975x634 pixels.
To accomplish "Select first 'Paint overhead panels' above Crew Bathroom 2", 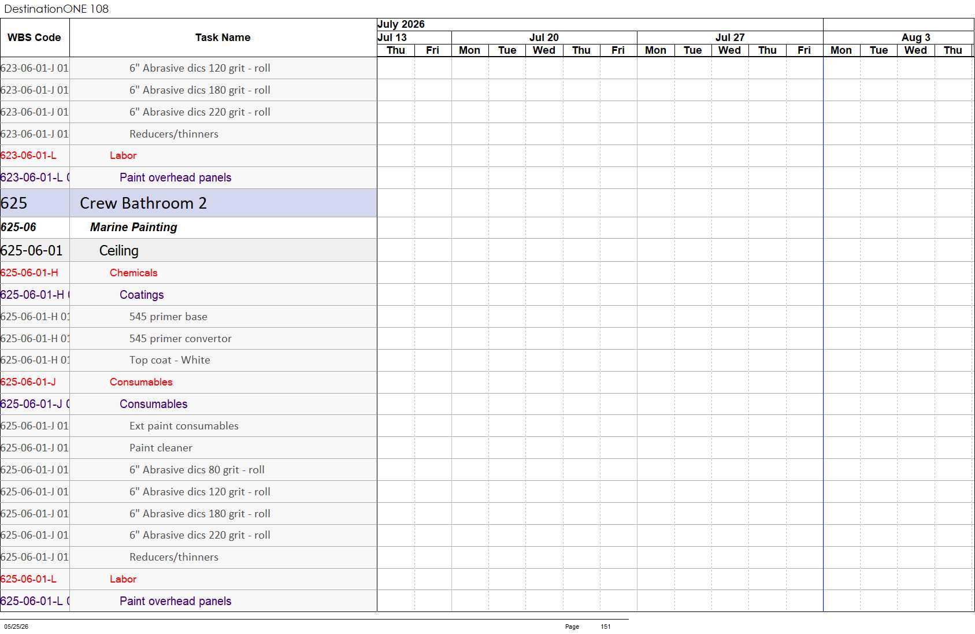I will (176, 178).
